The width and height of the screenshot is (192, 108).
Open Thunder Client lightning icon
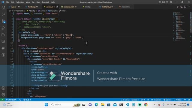[3, 55]
